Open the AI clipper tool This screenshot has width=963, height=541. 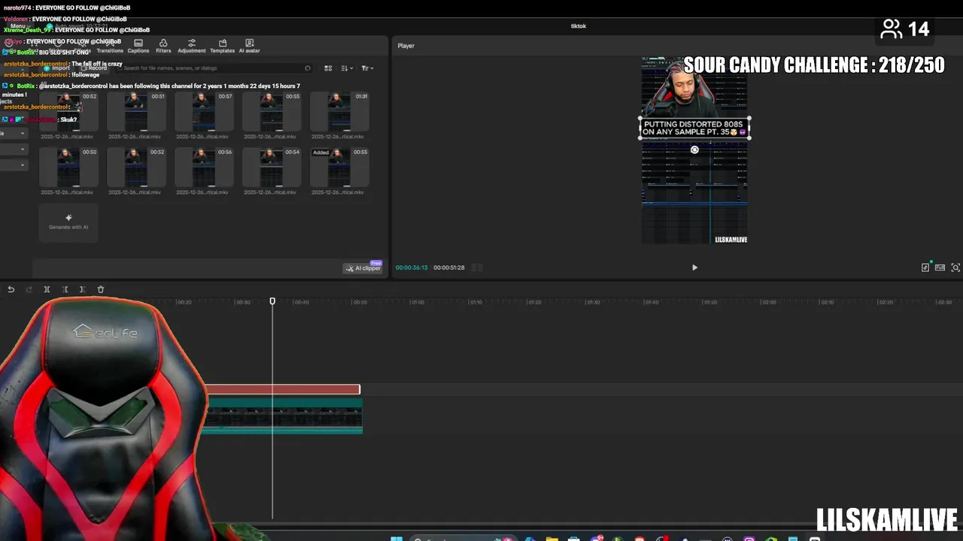[x=363, y=268]
